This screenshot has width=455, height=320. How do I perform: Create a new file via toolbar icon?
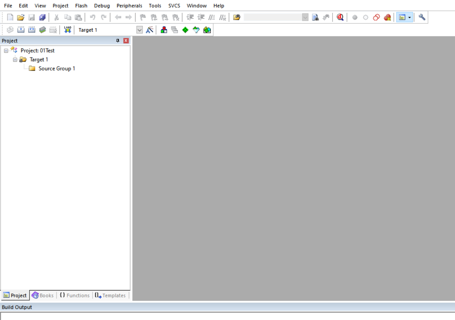10,17
